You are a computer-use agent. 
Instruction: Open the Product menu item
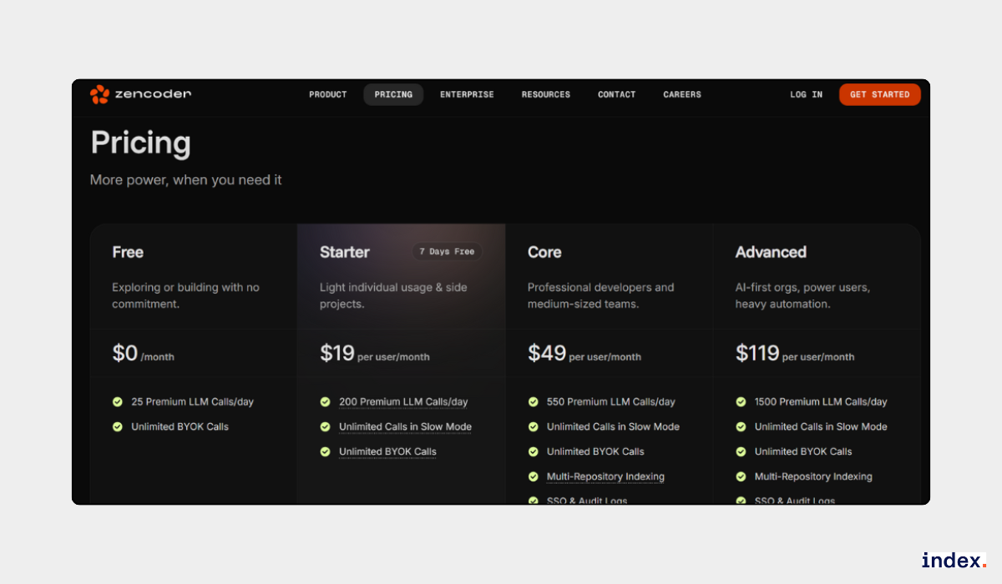[x=327, y=94]
